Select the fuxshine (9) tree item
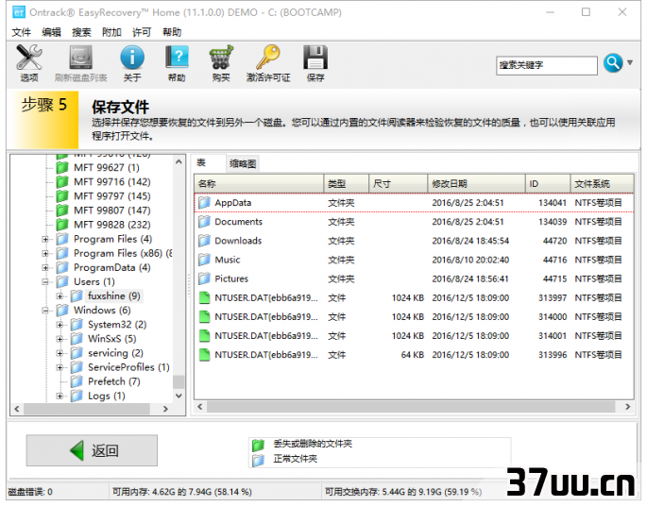Viewport: 647px width, 506px height. pos(114,296)
